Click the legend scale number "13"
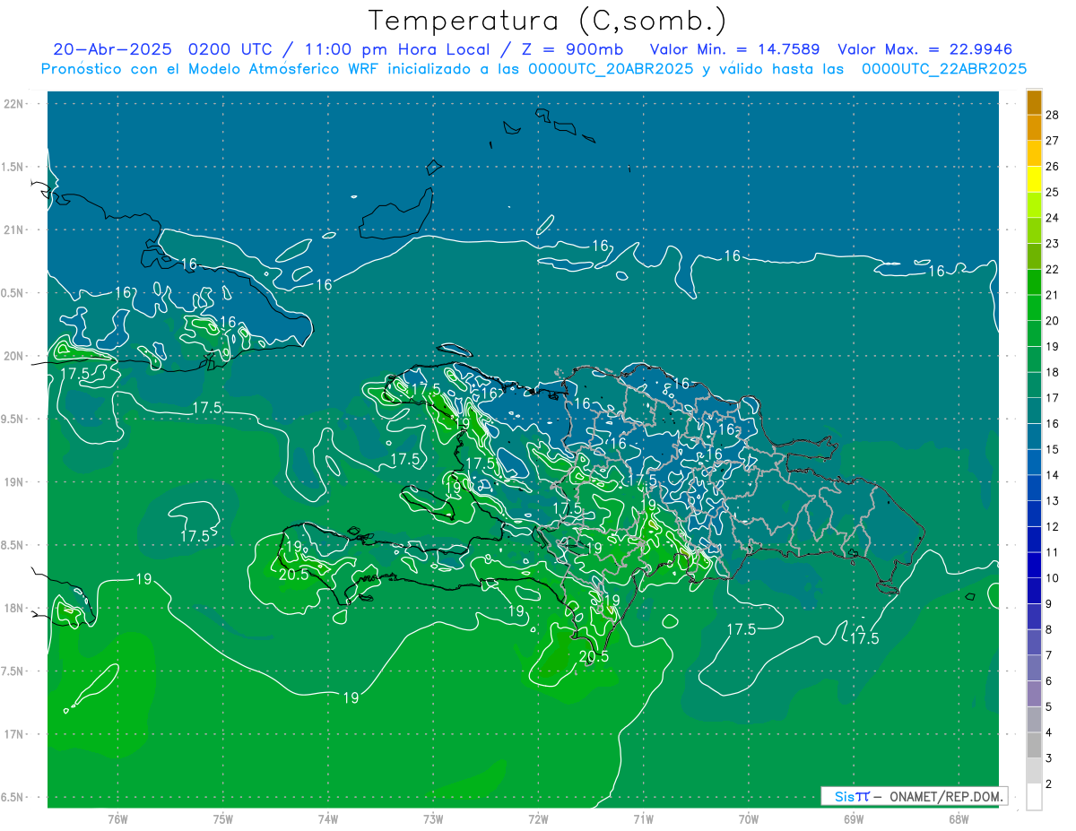Viewport: 1076px width, 831px height. click(x=1052, y=500)
